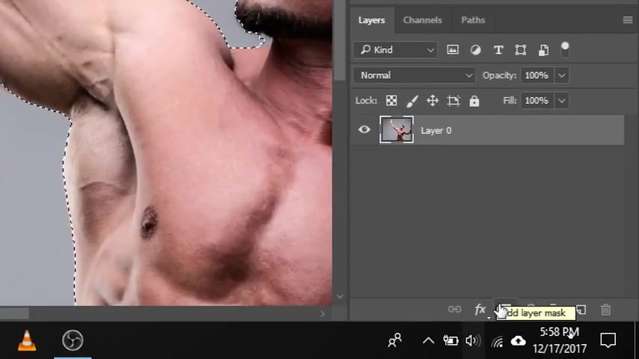The height and width of the screenshot is (359, 639).
Task: Filter for smart objects icon
Action: 543,50
